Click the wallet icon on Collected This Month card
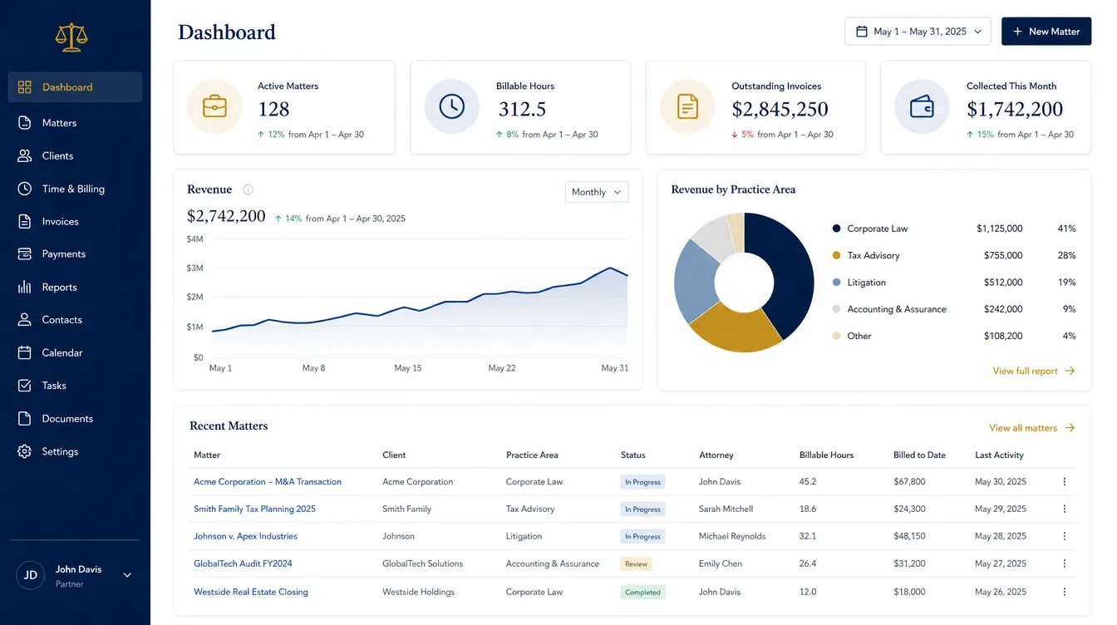The width and height of the screenshot is (1117, 625). pyautogui.click(x=922, y=106)
